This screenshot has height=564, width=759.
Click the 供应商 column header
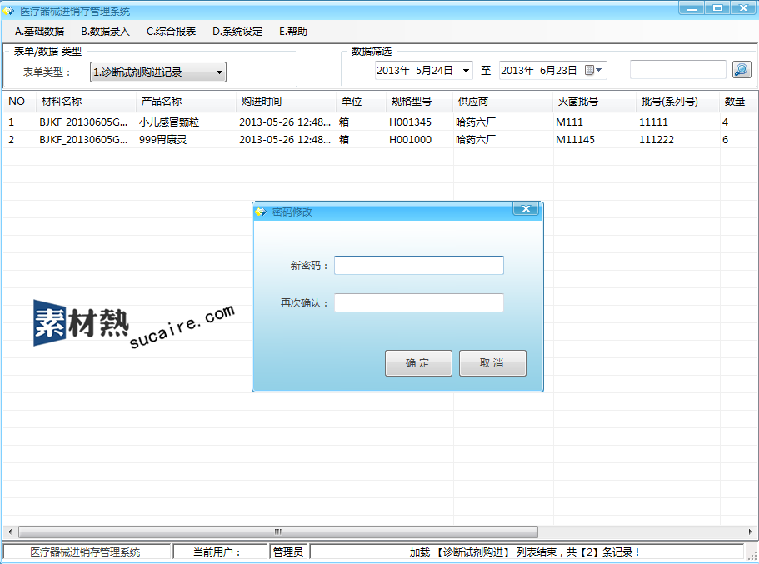click(503, 102)
